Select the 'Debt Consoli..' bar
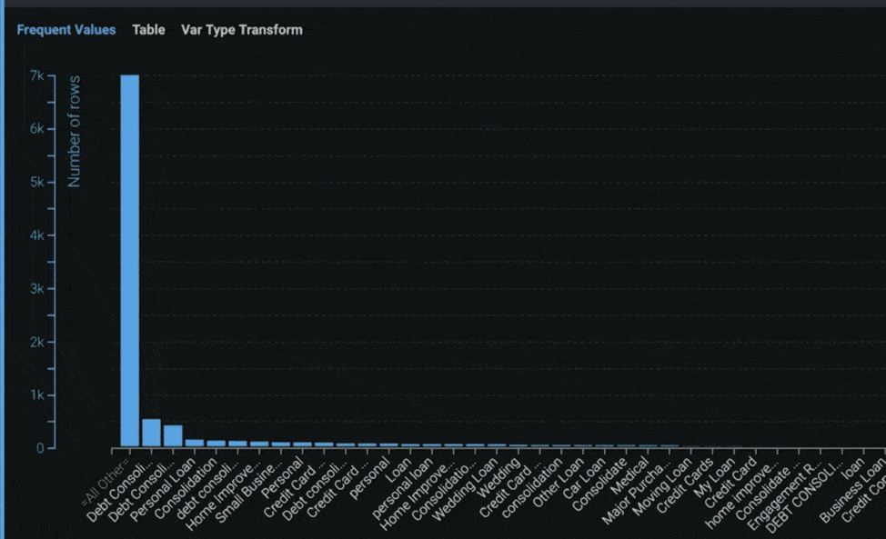886x539 pixels. [x=149, y=434]
